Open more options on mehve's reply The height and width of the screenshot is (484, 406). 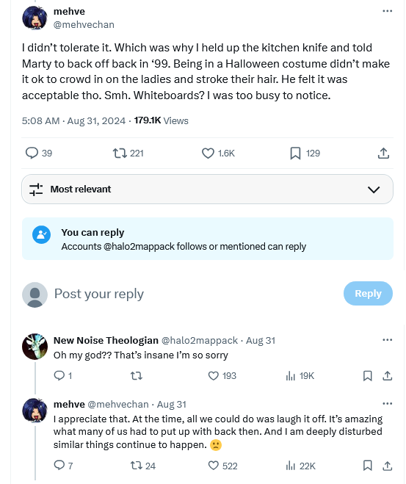point(387,403)
